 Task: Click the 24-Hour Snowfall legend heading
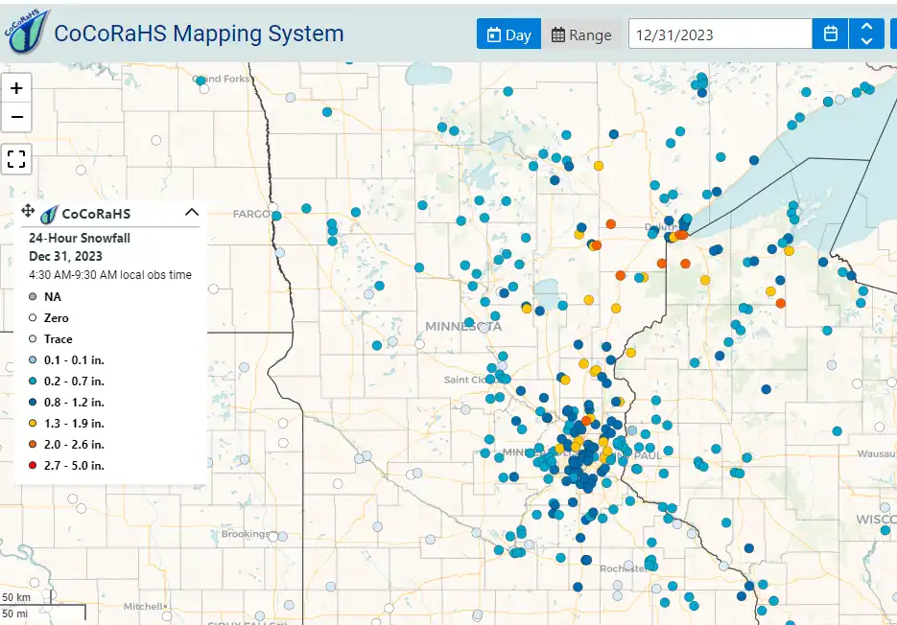click(80, 238)
